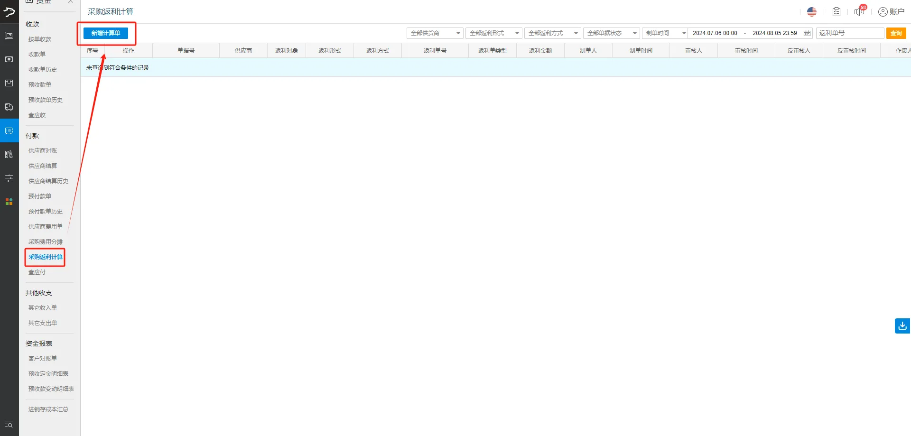Open the yen money module in sidebar
This screenshot has height=436, width=911.
[x=9, y=59]
